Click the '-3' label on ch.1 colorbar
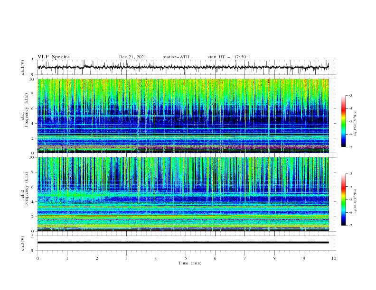This screenshot has height=290, width=376. click(350, 95)
